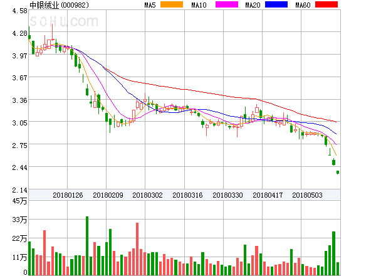The height and width of the screenshot is (276, 376).
Task: Click the MA10 legend label
Action: pyautogui.click(x=199, y=5)
